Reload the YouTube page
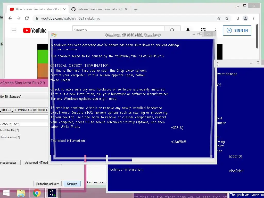Viewport: 264px width, 198px height. pos(27,18)
